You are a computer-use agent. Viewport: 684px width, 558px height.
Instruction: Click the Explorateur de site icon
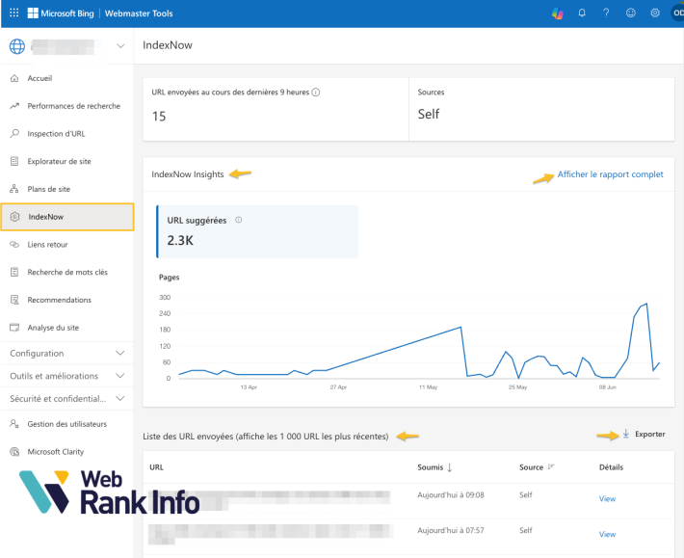click(14, 161)
